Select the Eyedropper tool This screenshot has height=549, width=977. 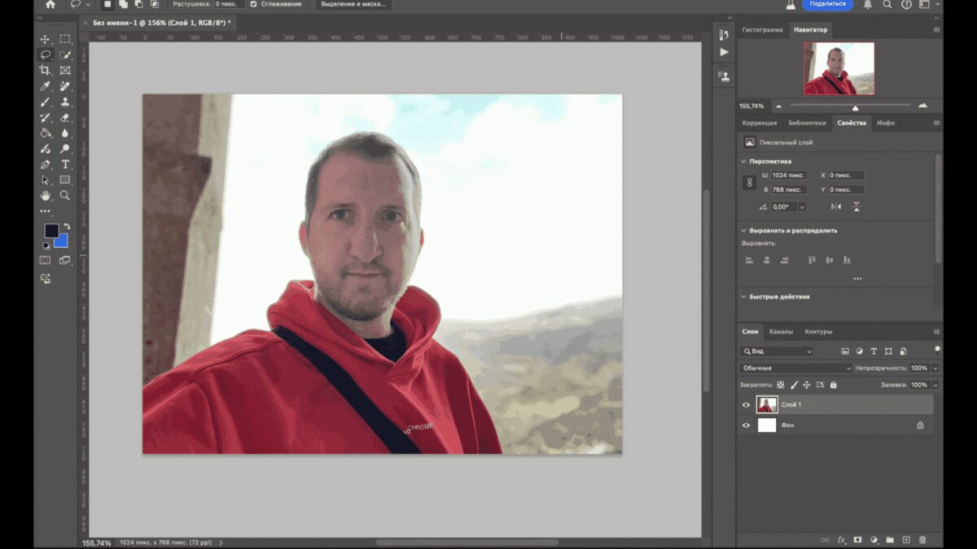(x=45, y=86)
